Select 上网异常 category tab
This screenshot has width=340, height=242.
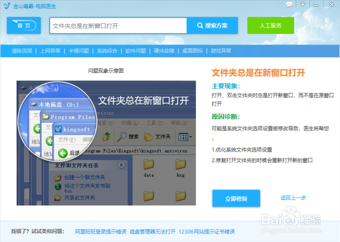[x=50, y=51]
